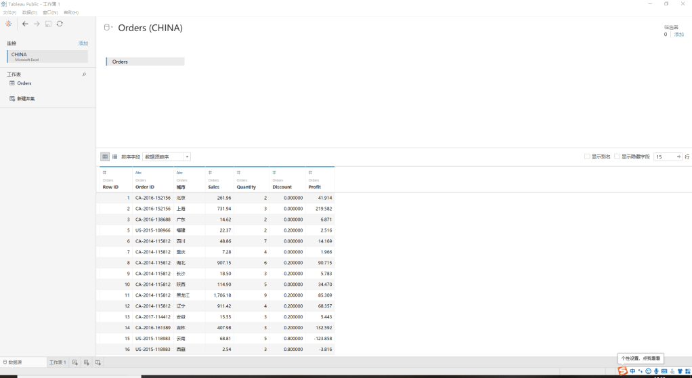
Task: Click the search icon beside 工作表
Action: (x=84, y=75)
